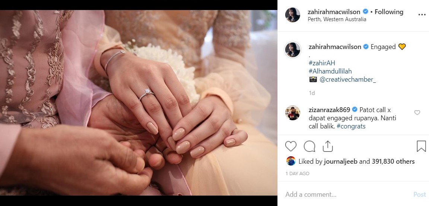Image resolution: width=429 pixels, height=206 pixels.
Task: Open the #zahirAH hashtag
Action: coord(322,63)
